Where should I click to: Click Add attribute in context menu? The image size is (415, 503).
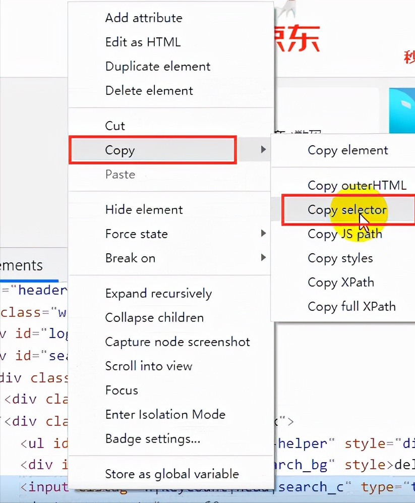144,18
